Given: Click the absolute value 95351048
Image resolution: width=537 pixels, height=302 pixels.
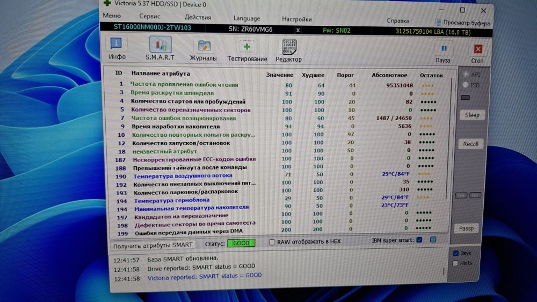Looking at the screenshot, I should (x=400, y=85).
